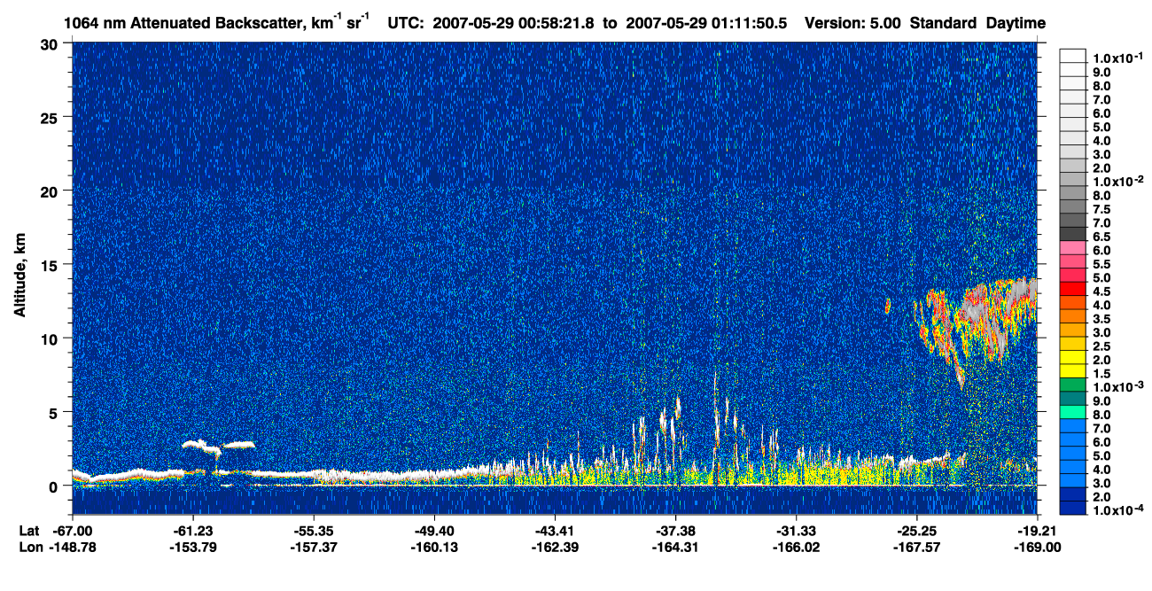Click latitude value '-43.41'

coord(555,531)
